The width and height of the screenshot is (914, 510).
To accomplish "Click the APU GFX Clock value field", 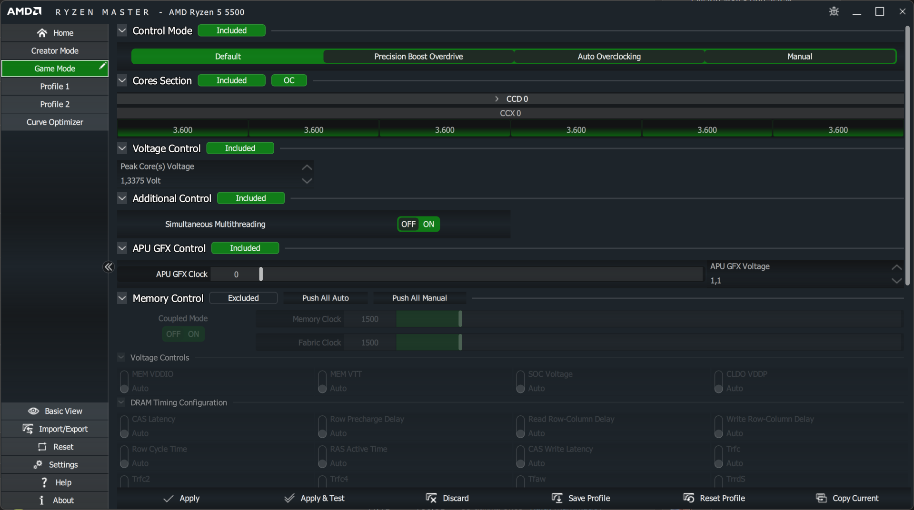I will (x=236, y=274).
